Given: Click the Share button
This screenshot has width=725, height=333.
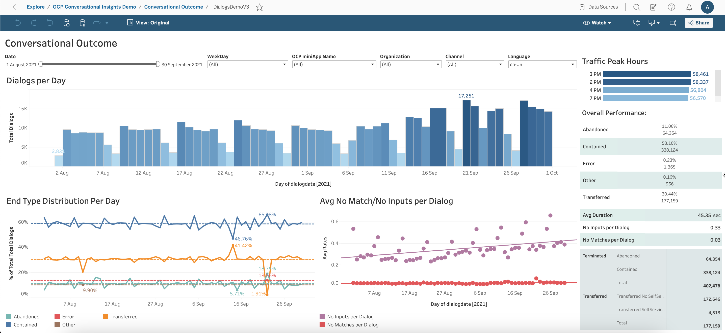Looking at the screenshot, I should [698, 23].
